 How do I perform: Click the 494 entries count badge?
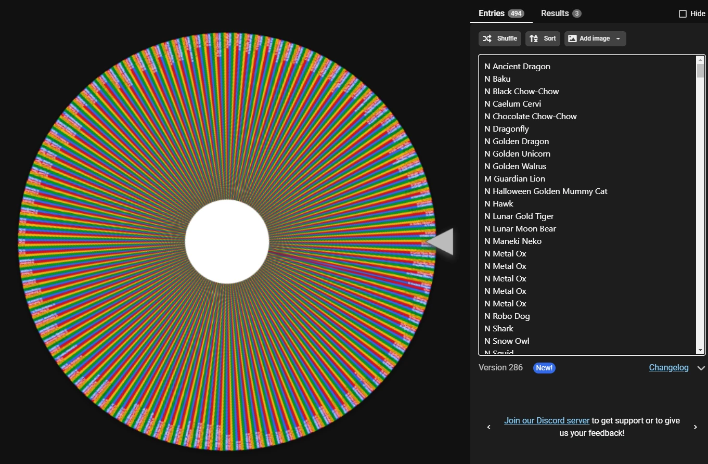(x=517, y=13)
